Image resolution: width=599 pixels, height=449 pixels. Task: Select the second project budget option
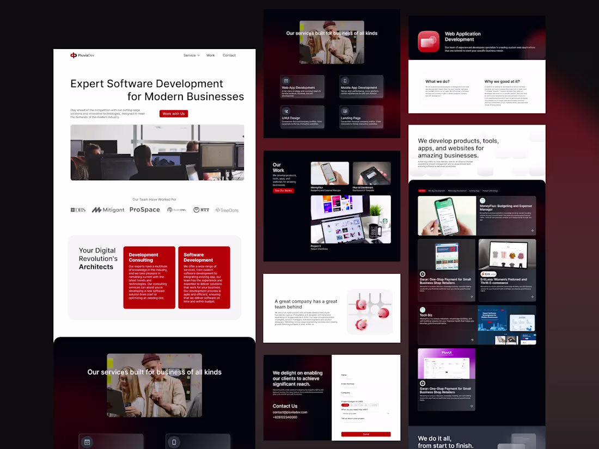(x=354, y=405)
